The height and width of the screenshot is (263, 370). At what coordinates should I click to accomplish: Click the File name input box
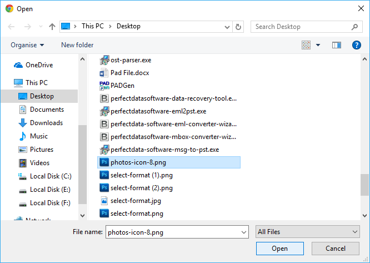point(177,232)
